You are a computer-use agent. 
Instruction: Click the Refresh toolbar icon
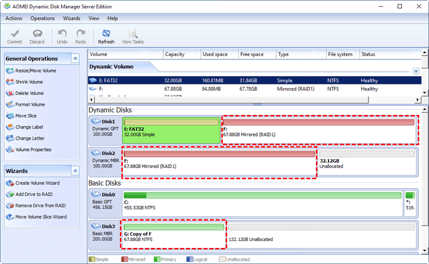106,34
